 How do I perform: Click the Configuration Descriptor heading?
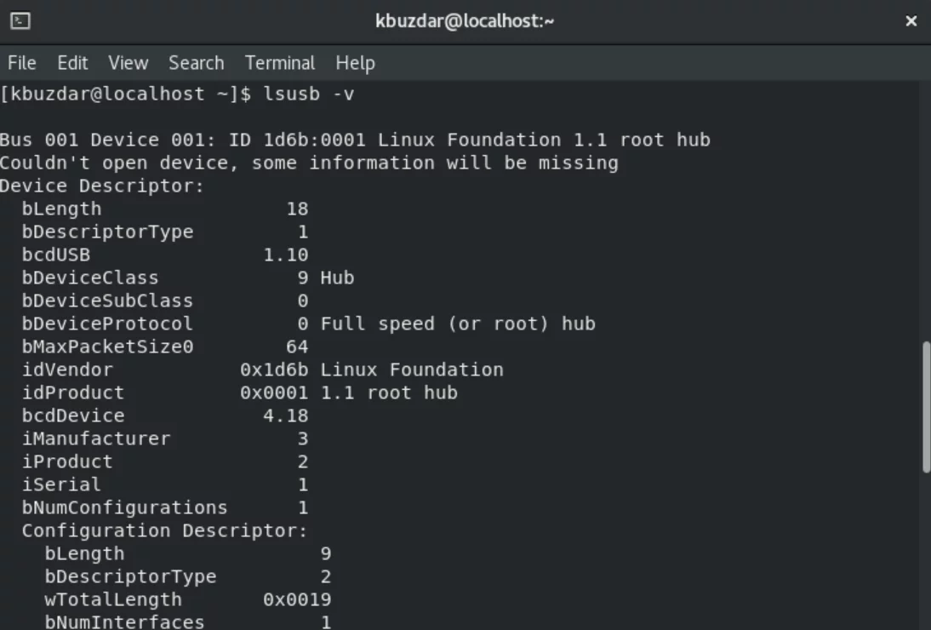point(165,531)
